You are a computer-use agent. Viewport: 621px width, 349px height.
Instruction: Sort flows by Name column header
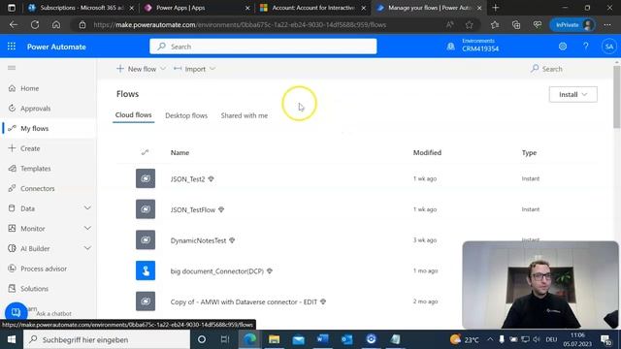point(180,153)
